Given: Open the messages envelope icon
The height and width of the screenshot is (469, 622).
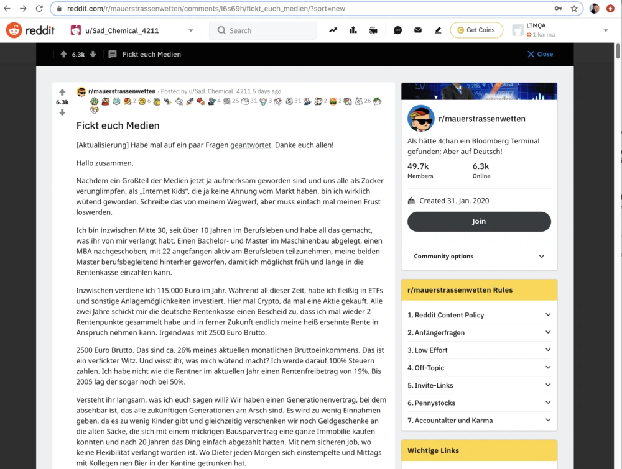Looking at the screenshot, I should pyautogui.click(x=418, y=30).
